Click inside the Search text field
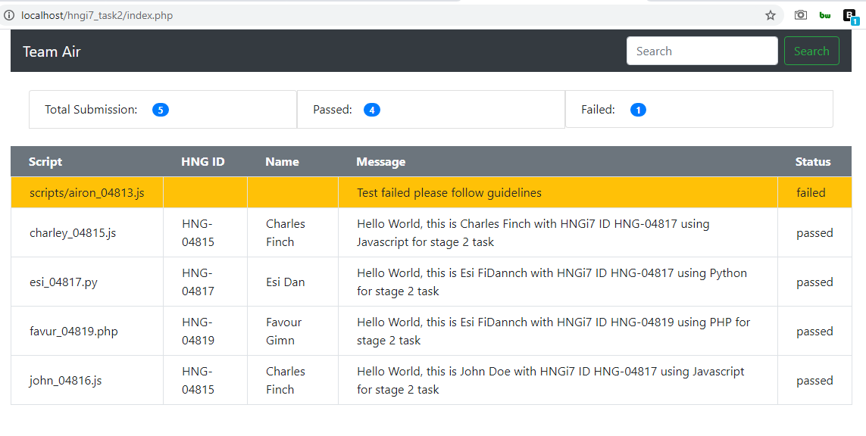 [702, 51]
